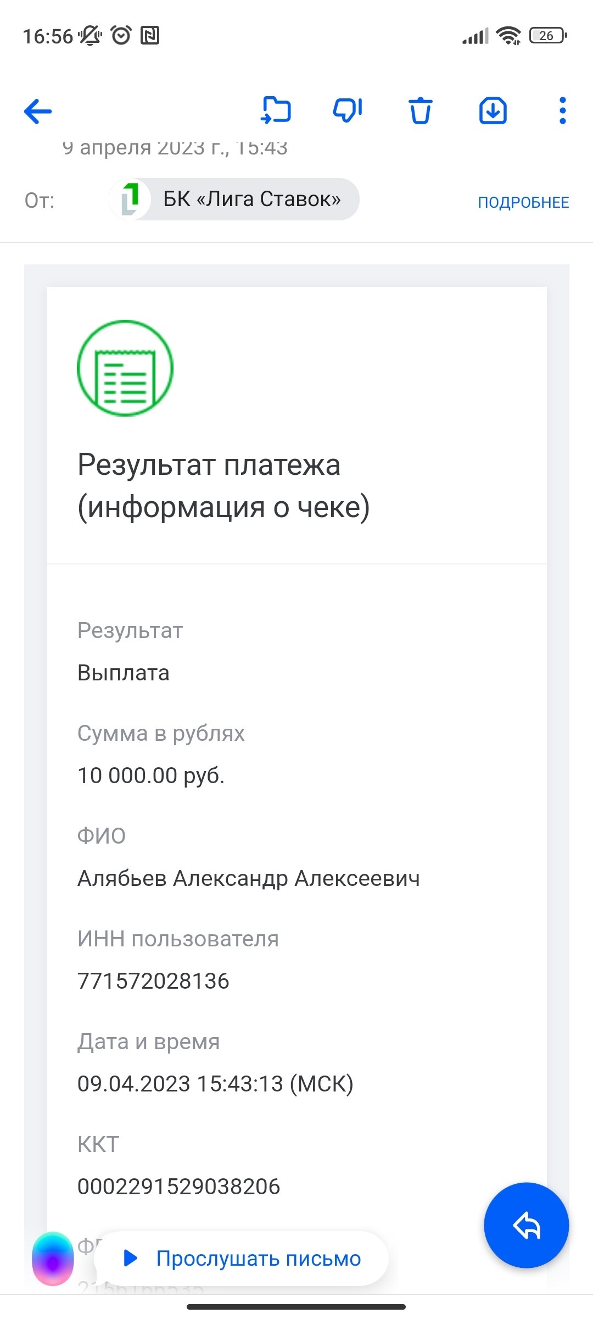Tap the green receipt icon
Image resolution: width=593 pixels, height=1319 pixels.
coord(125,368)
